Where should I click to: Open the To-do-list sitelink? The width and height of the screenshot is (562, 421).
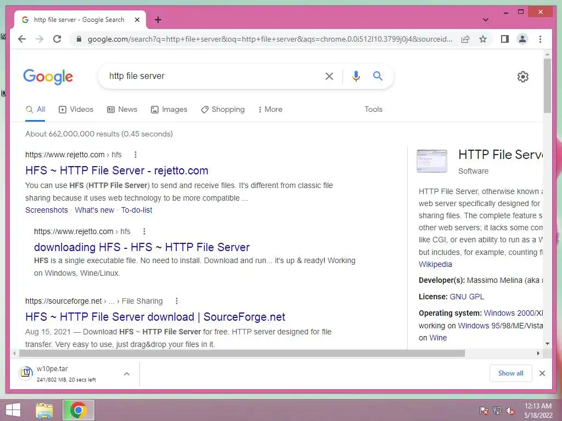[x=137, y=210]
